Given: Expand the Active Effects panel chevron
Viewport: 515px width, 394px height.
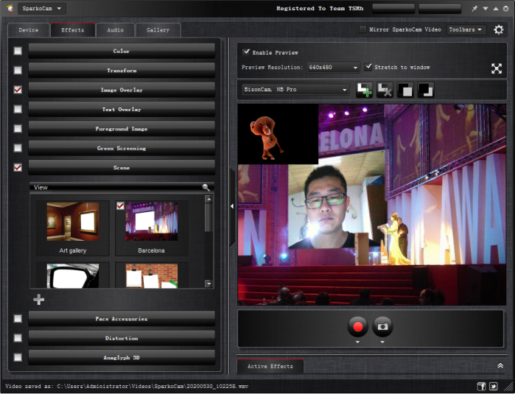Looking at the screenshot, I should 500,366.
